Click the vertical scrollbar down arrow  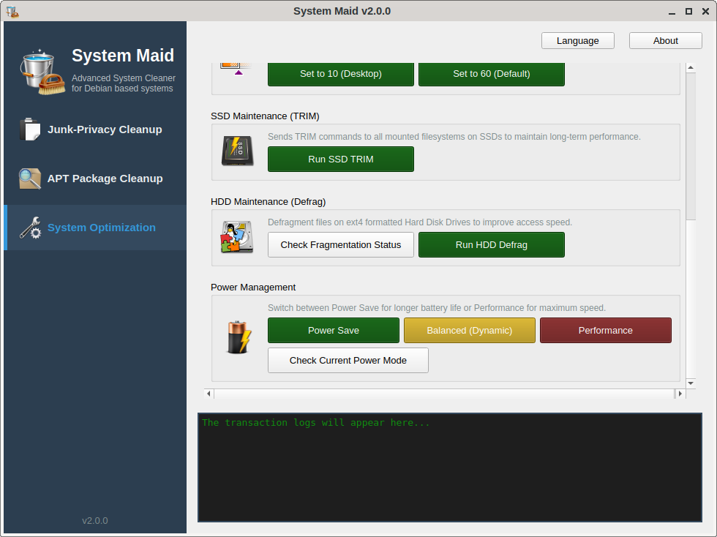(x=691, y=383)
